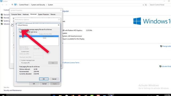Screen dimensions: 171x96
Task: Refresh the Control Panel page
Action: click(146, 5)
